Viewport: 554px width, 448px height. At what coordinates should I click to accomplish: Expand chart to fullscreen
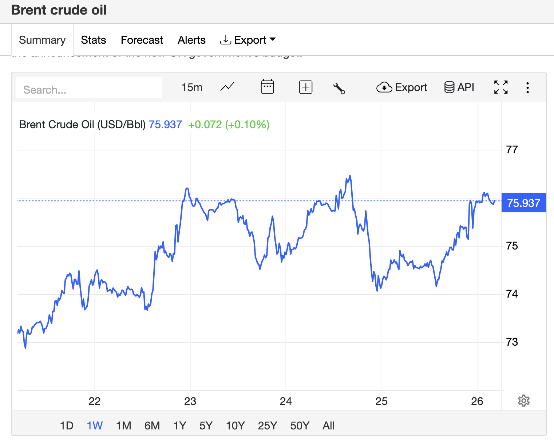pyautogui.click(x=501, y=87)
